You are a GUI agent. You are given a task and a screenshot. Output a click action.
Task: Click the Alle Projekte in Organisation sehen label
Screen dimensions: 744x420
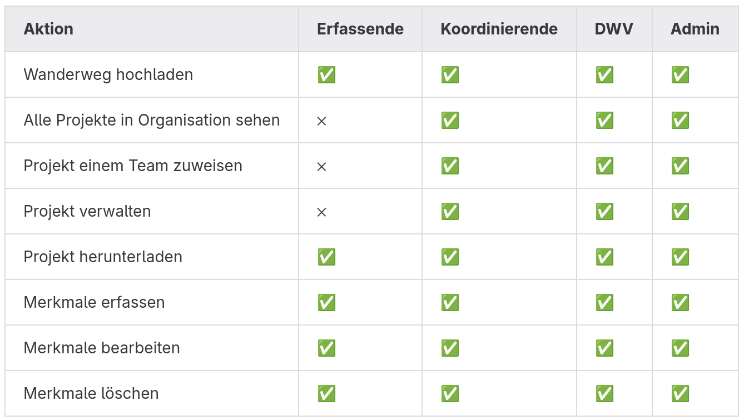pyautogui.click(x=152, y=120)
